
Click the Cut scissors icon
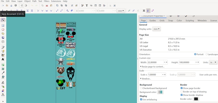coord(47,5)
